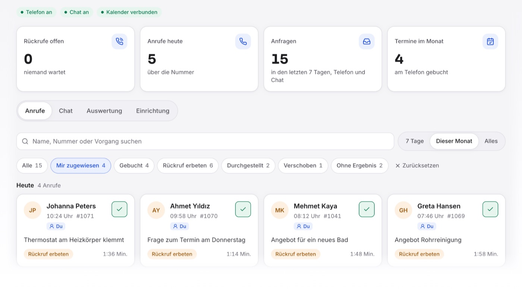Filter calls by Gebucht
This screenshot has height=293, width=522.
coord(134,166)
